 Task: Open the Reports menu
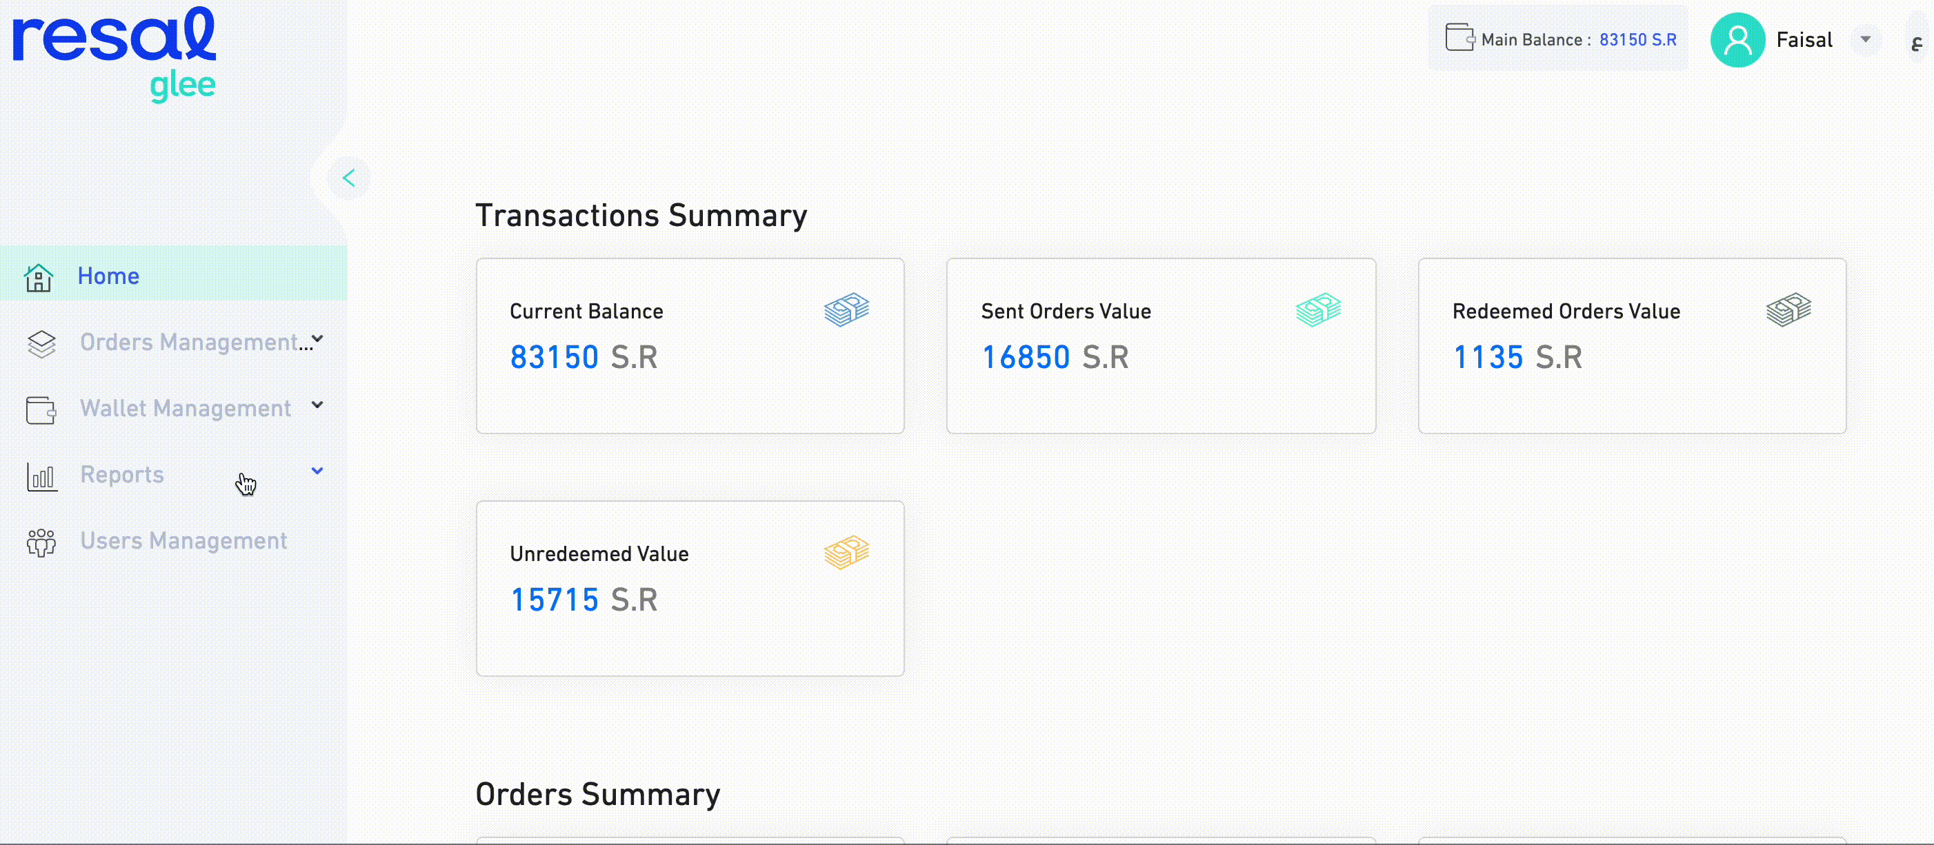(x=173, y=475)
